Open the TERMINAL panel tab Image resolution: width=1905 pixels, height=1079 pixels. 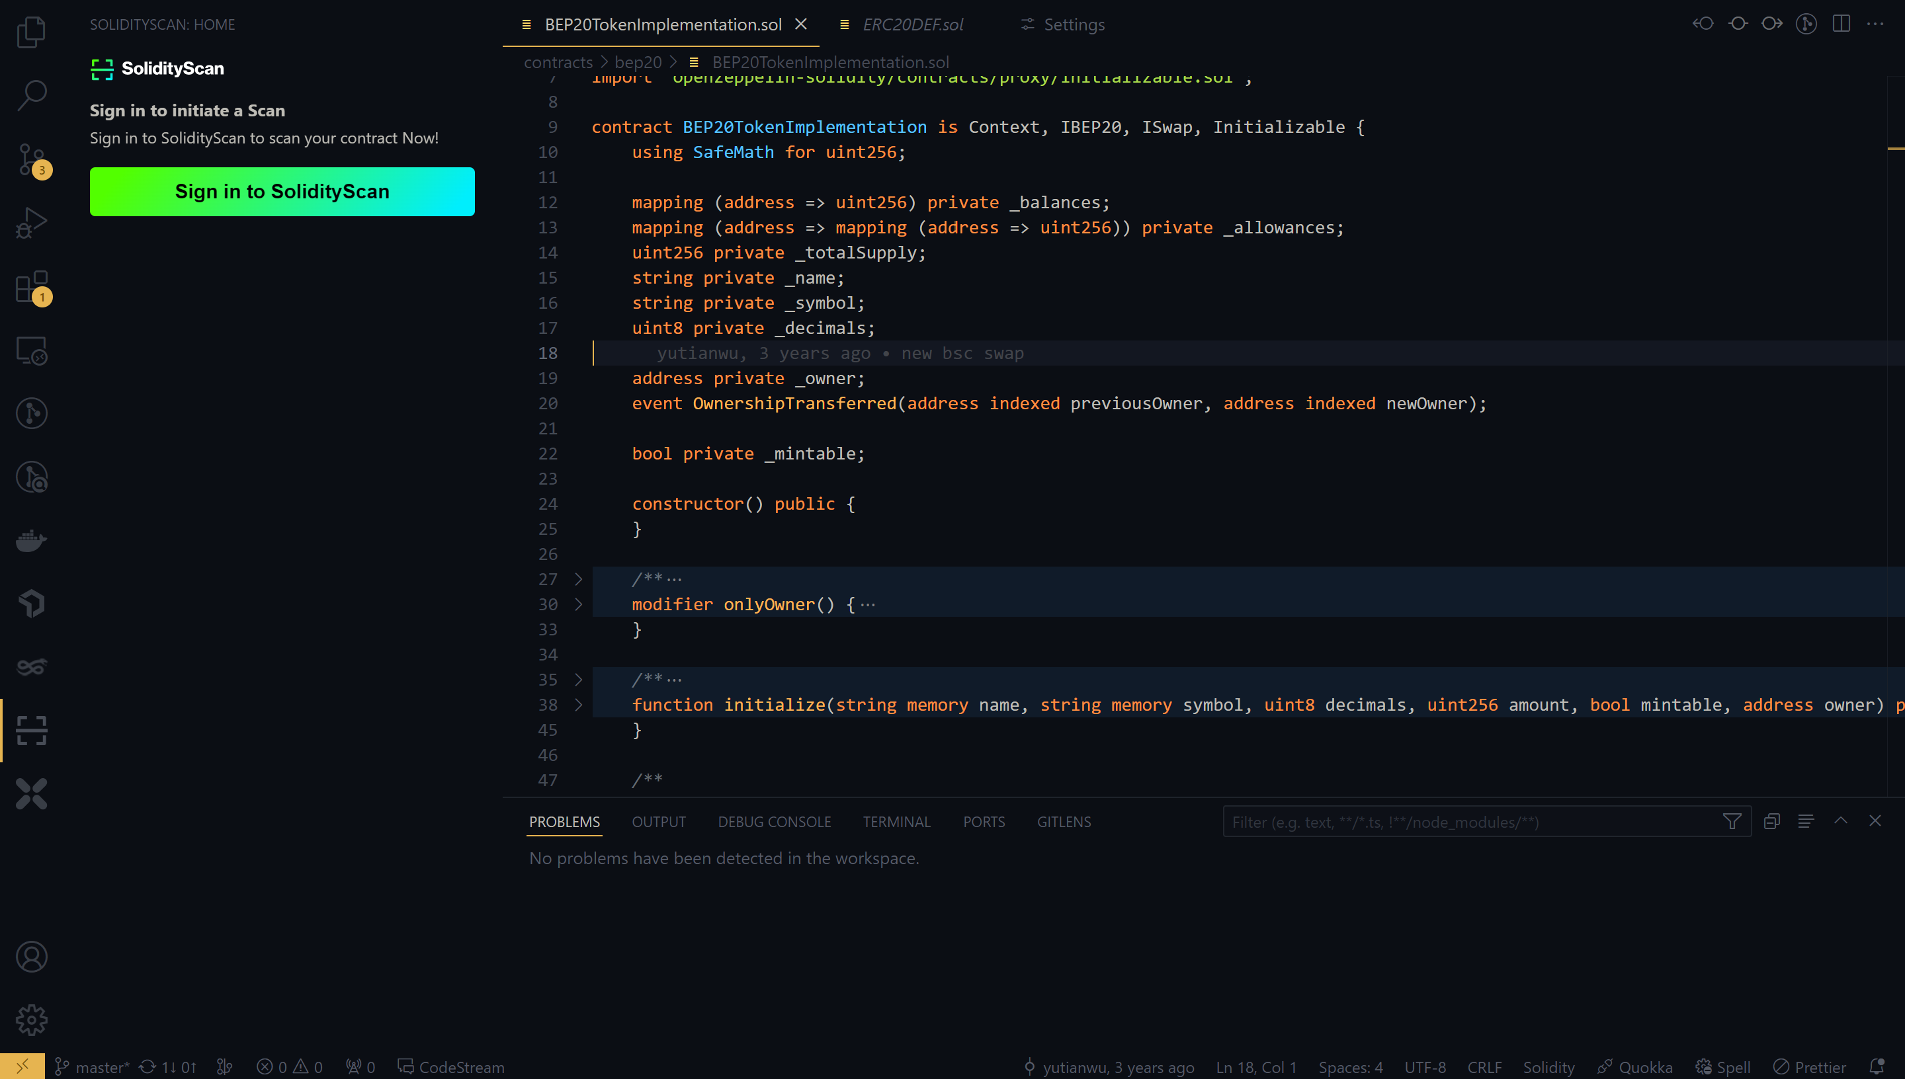[896, 821]
